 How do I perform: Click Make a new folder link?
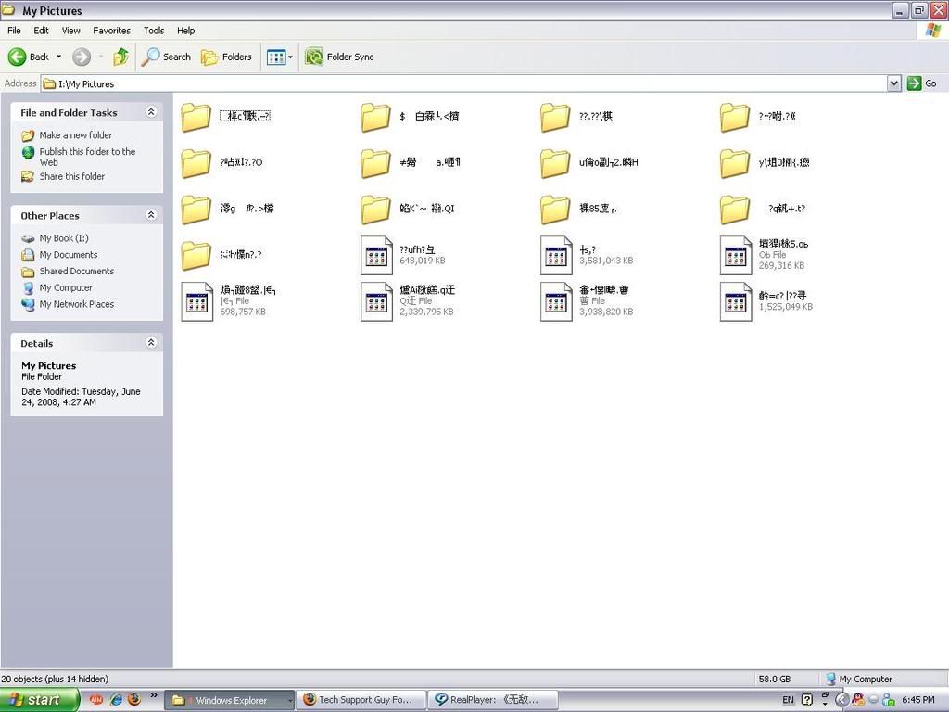(75, 135)
